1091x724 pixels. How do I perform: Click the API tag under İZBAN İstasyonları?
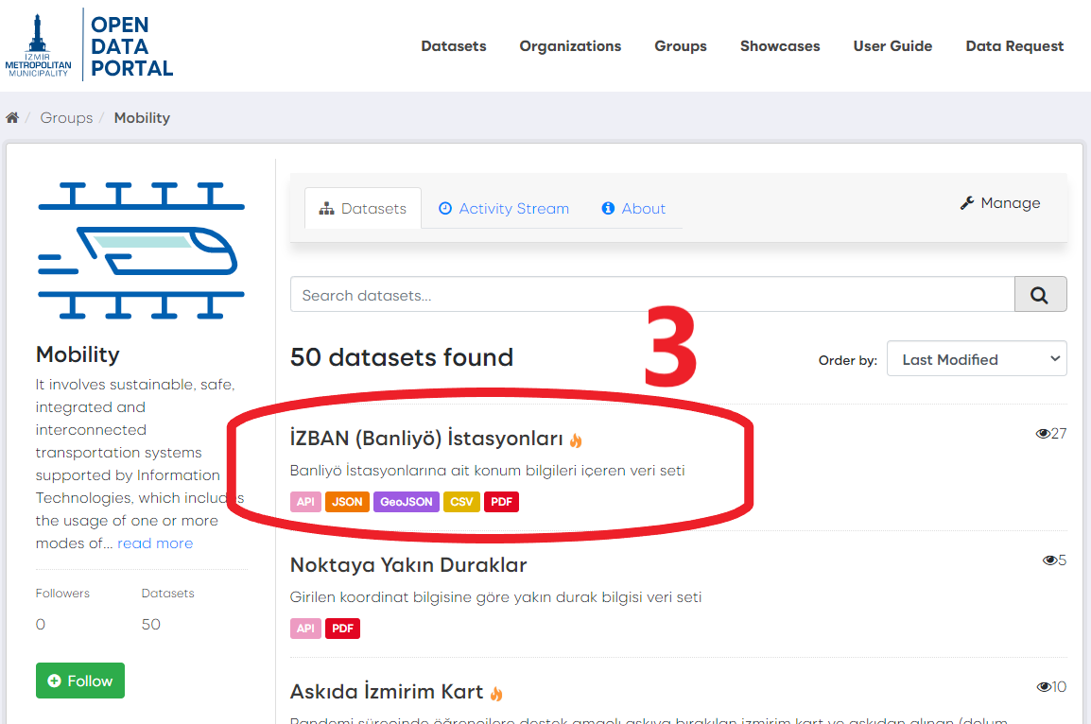pos(305,502)
